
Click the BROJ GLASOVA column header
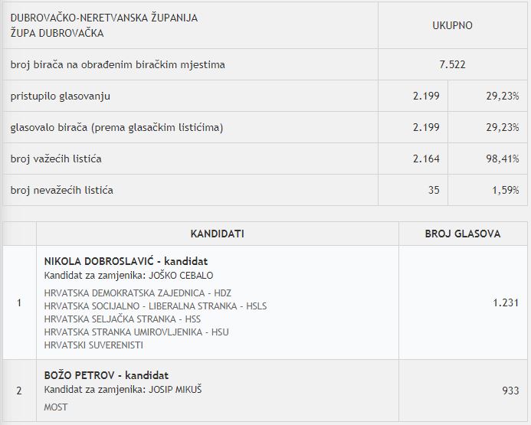point(462,234)
